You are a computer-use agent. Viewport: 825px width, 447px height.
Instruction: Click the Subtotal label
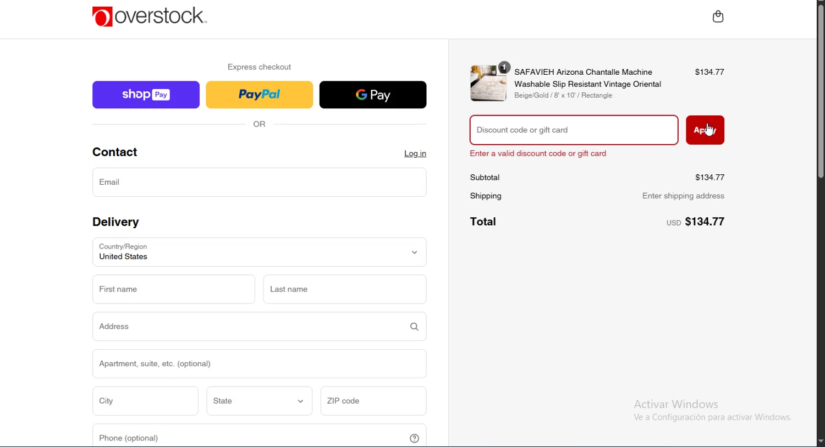(485, 178)
